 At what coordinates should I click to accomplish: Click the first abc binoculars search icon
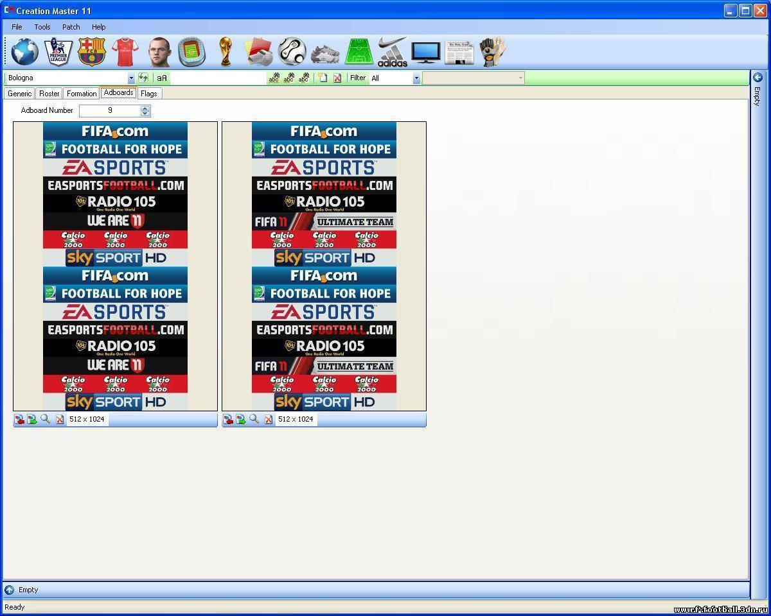[x=274, y=78]
